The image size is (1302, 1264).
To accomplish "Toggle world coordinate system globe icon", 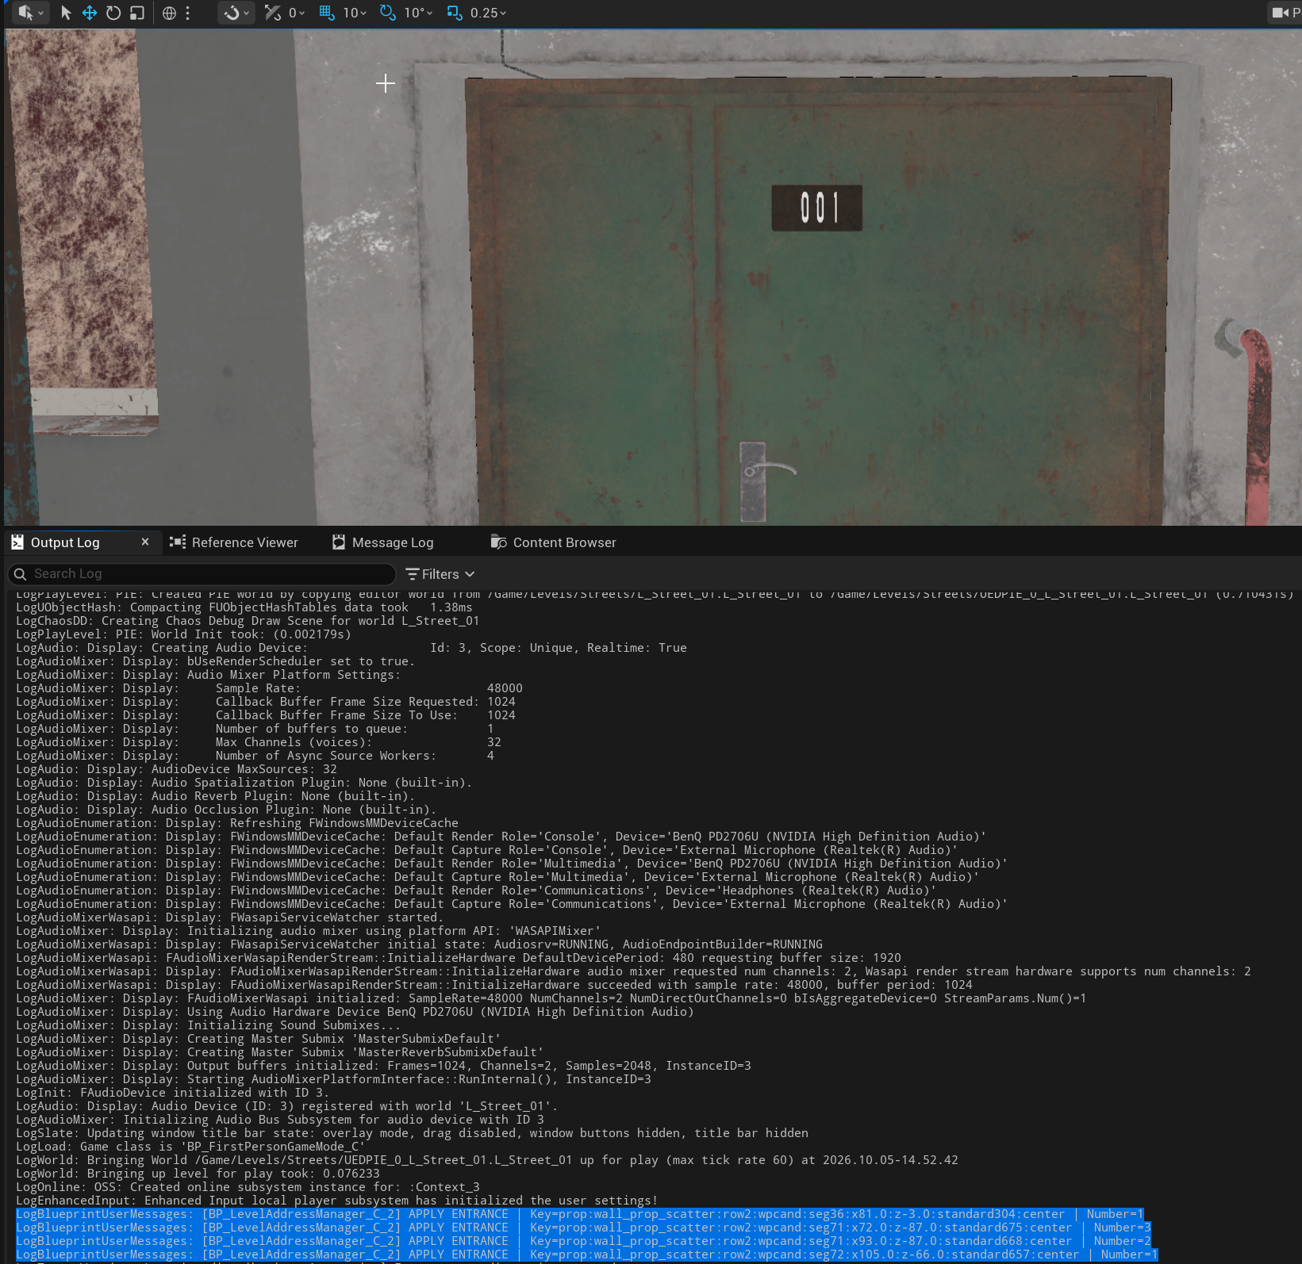I will (x=169, y=13).
